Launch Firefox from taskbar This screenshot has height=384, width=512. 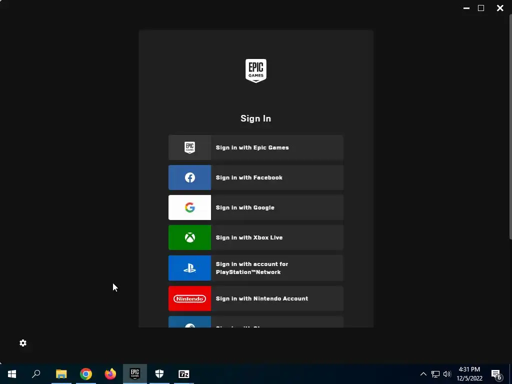[110, 374]
